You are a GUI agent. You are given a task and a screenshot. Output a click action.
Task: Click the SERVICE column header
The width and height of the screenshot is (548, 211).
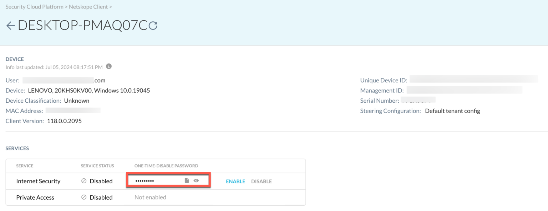tap(25, 166)
